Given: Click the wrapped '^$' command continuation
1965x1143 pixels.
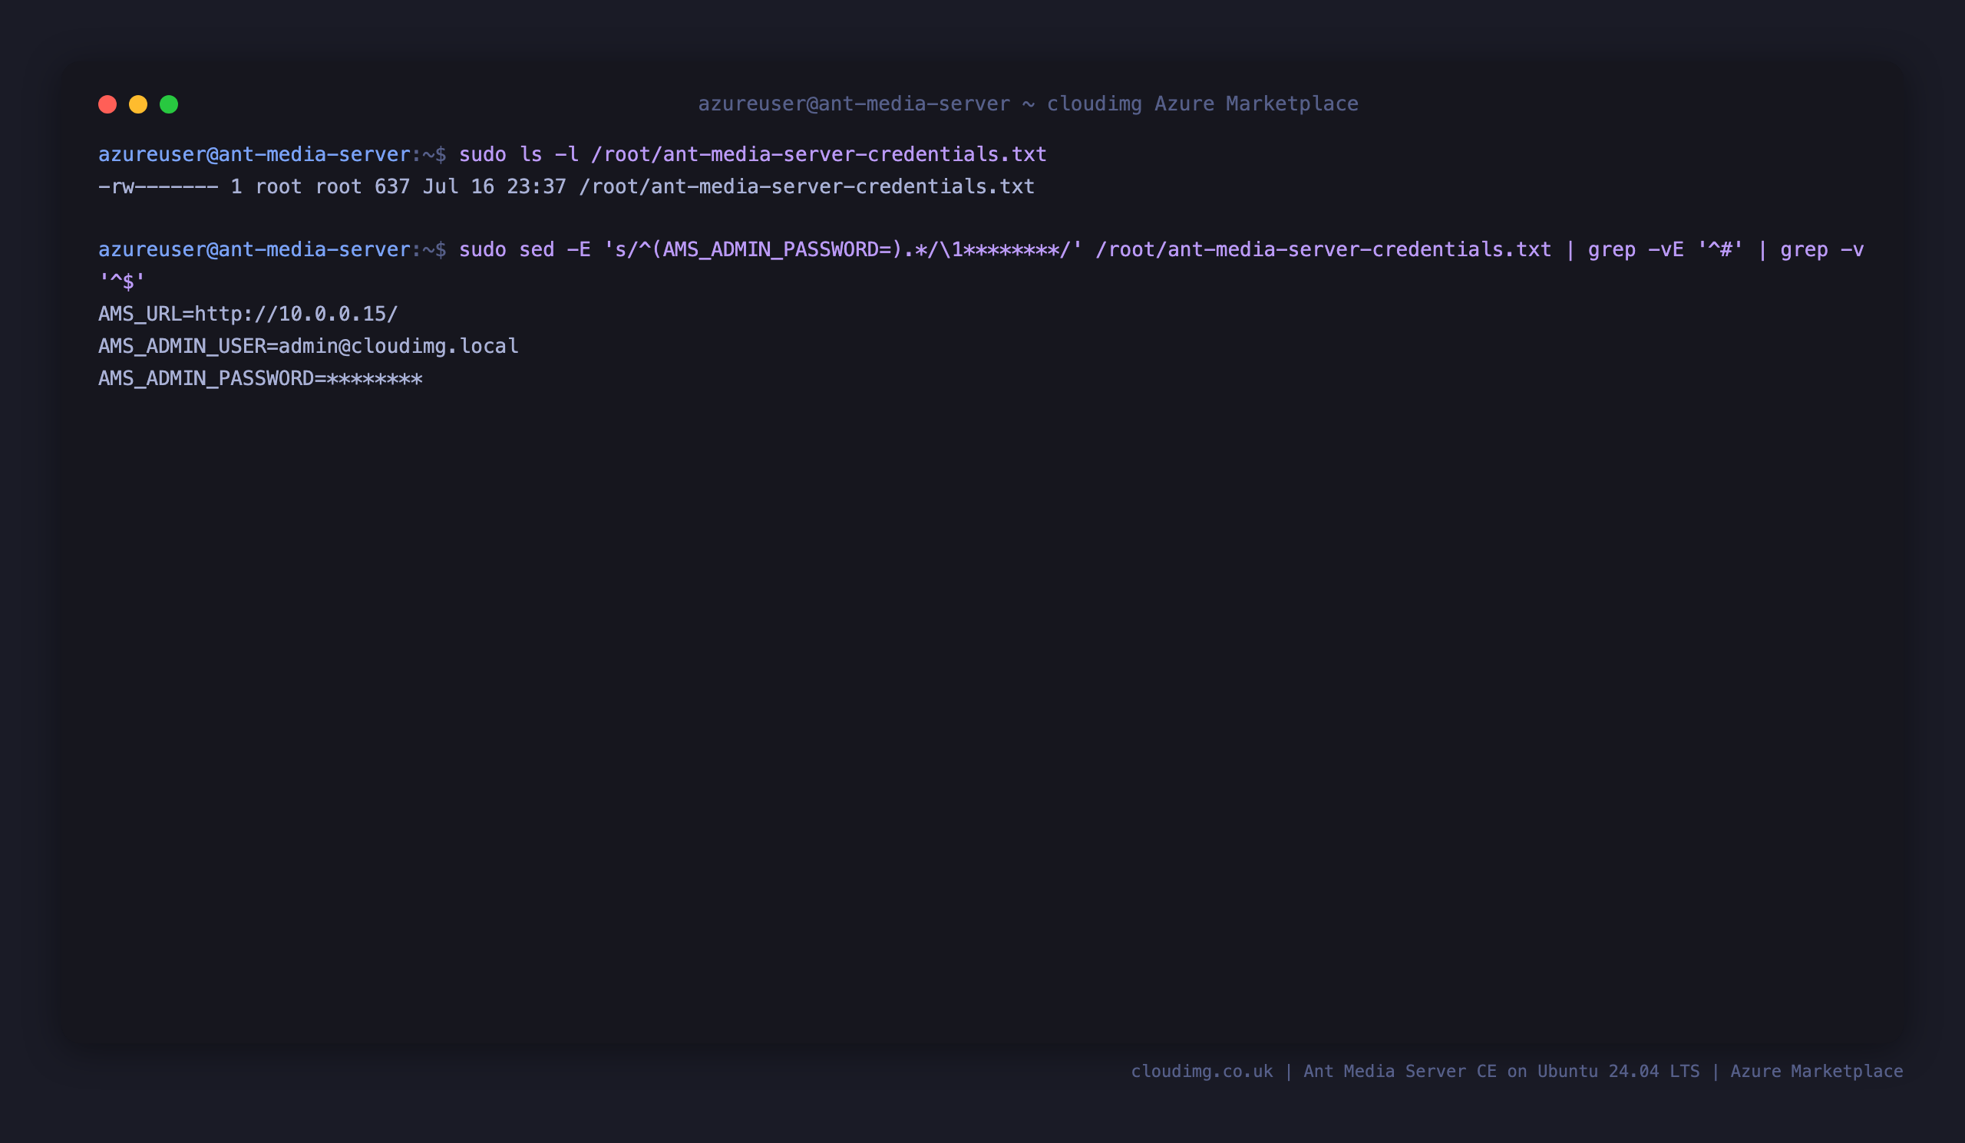Looking at the screenshot, I should point(122,282).
